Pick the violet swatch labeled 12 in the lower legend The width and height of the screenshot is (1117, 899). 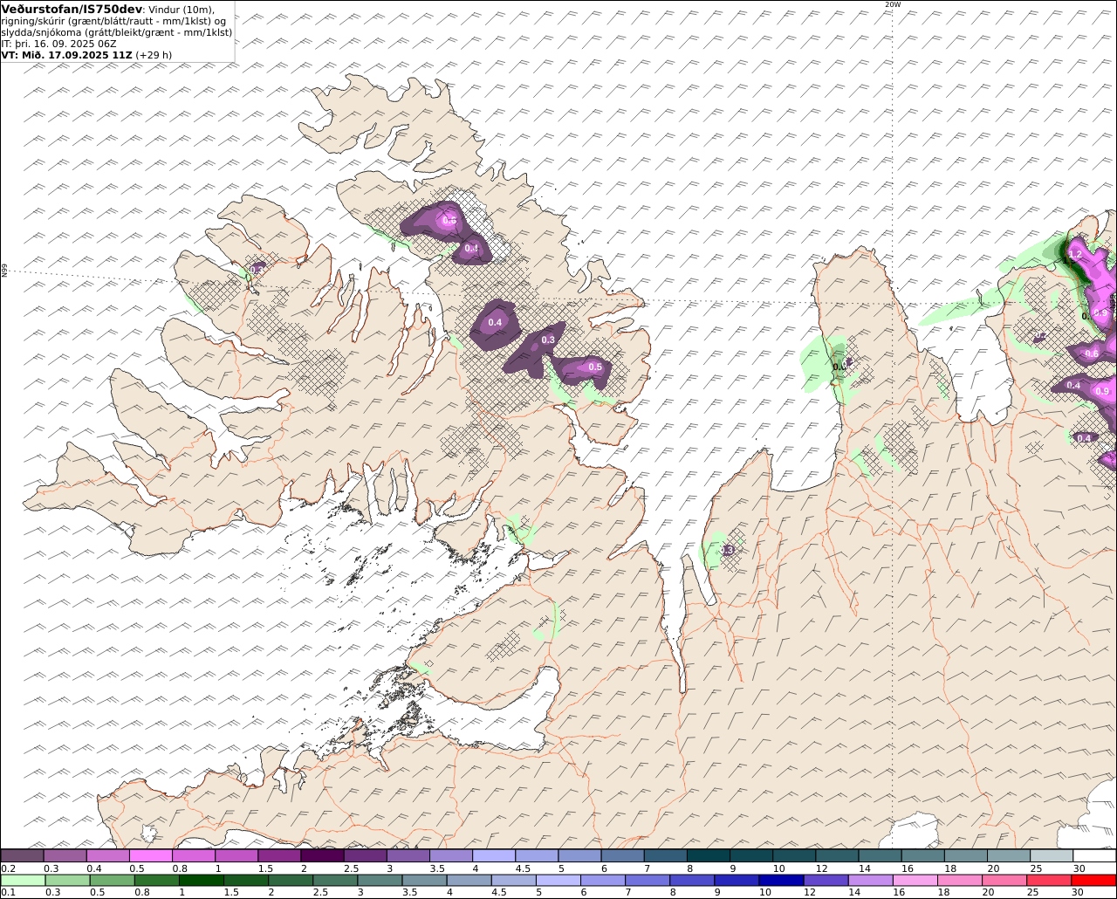[x=826, y=880]
